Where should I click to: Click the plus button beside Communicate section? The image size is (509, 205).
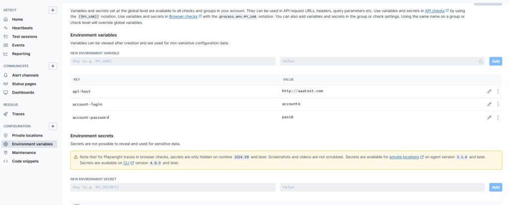53,66
